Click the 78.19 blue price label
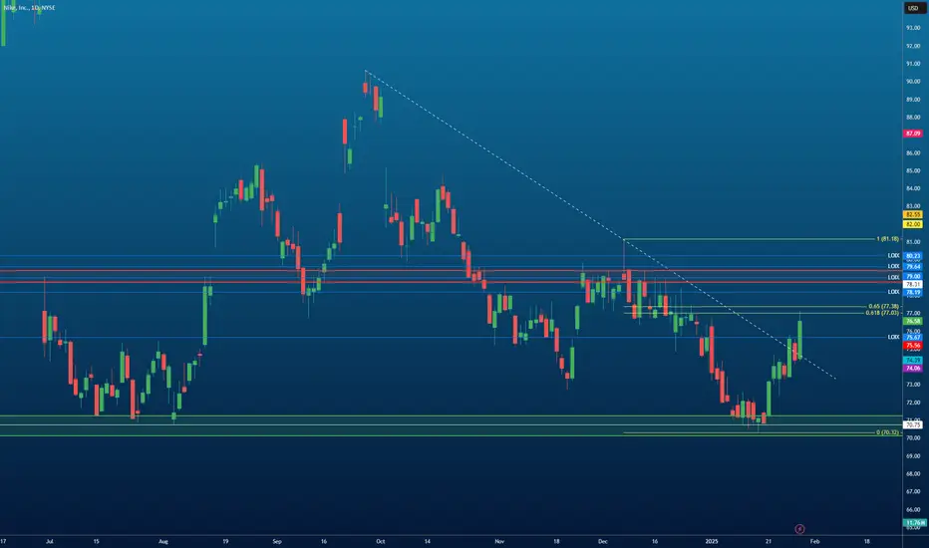This screenshot has width=929, height=548. (913, 292)
